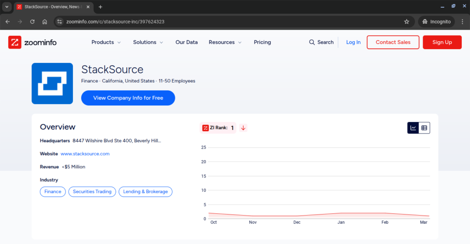
Task: Click the address bar URL
Action: click(115, 22)
